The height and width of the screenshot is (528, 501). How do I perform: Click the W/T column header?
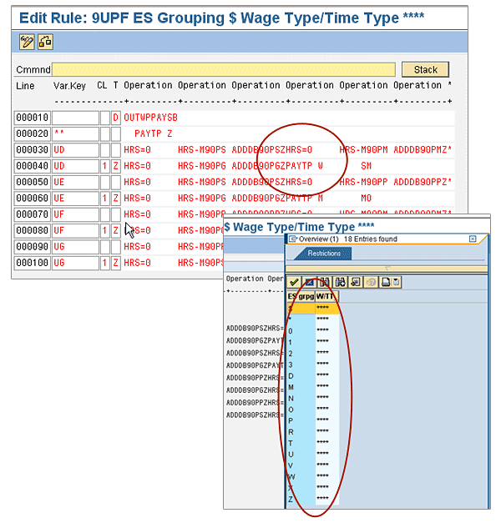coord(322,295)
